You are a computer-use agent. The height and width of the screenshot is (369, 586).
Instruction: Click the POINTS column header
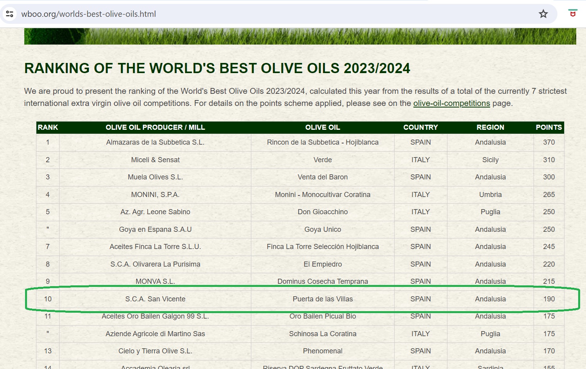point(549,127)
